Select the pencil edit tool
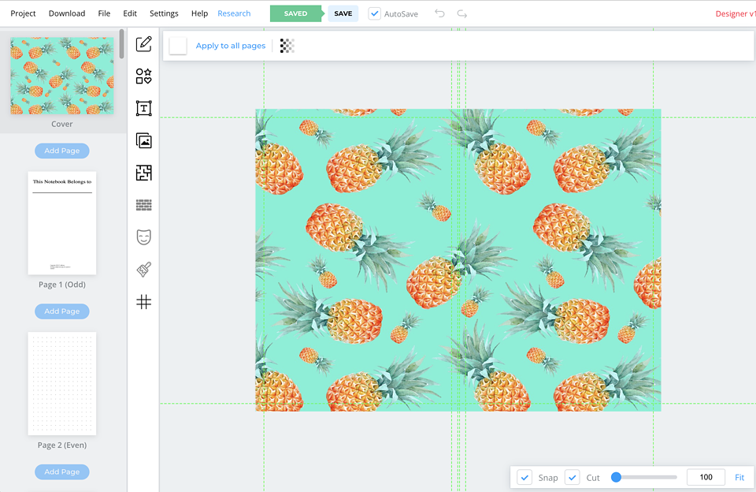 coord(143,44)
